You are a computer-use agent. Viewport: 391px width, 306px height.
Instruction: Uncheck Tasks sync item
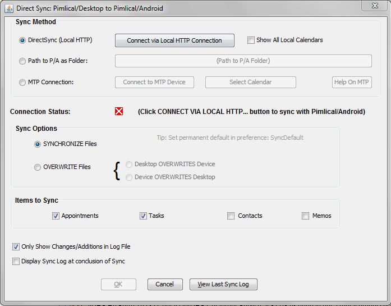coord(143,216)
